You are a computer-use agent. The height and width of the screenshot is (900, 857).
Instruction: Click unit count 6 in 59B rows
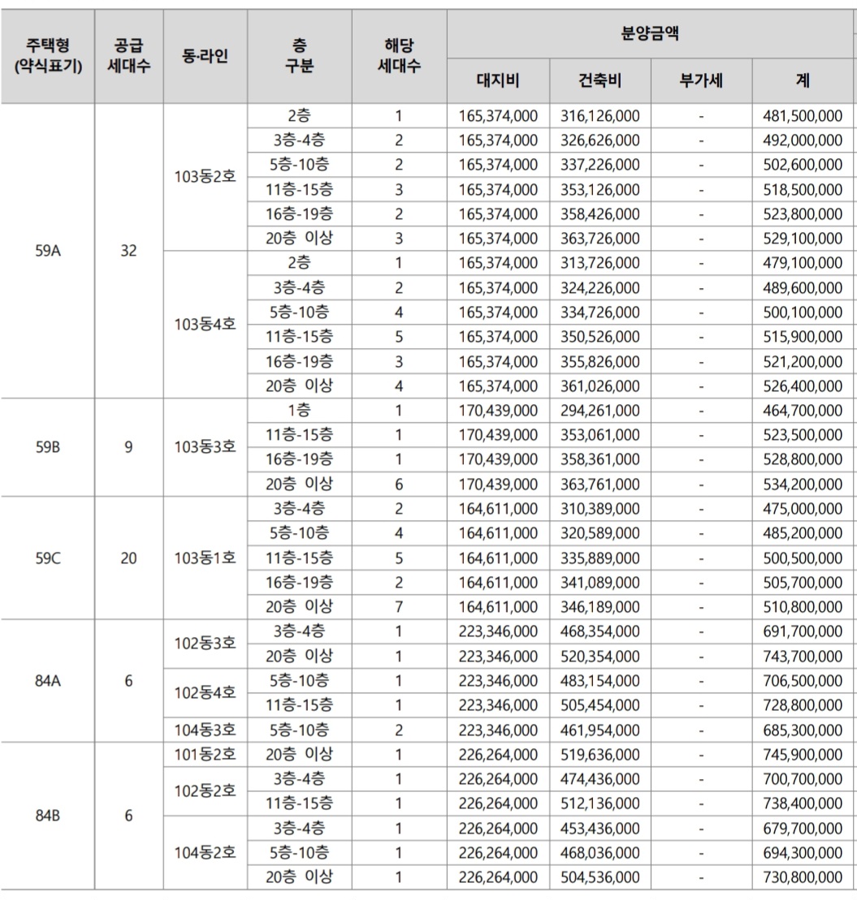399,484
